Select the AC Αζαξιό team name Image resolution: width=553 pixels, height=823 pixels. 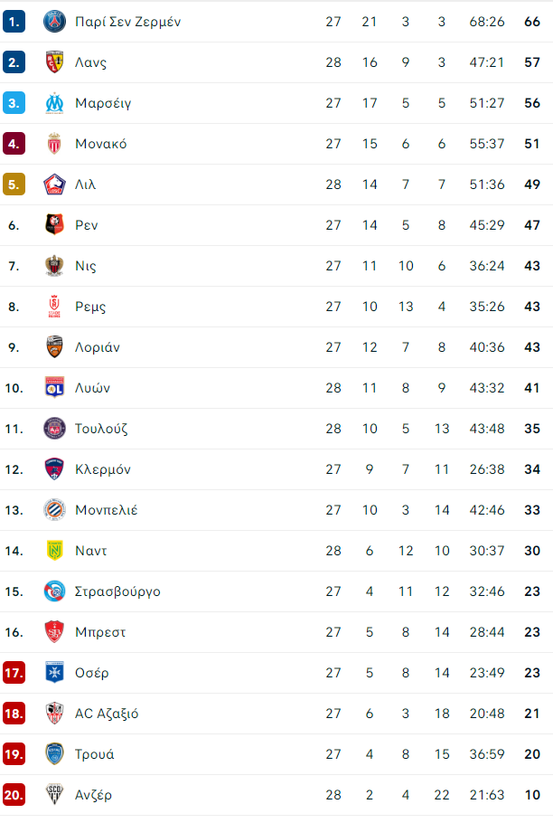(x=107, y=714)
